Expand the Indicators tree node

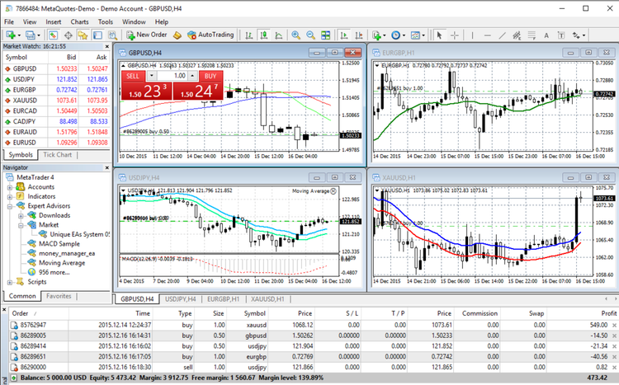(8, 196)
